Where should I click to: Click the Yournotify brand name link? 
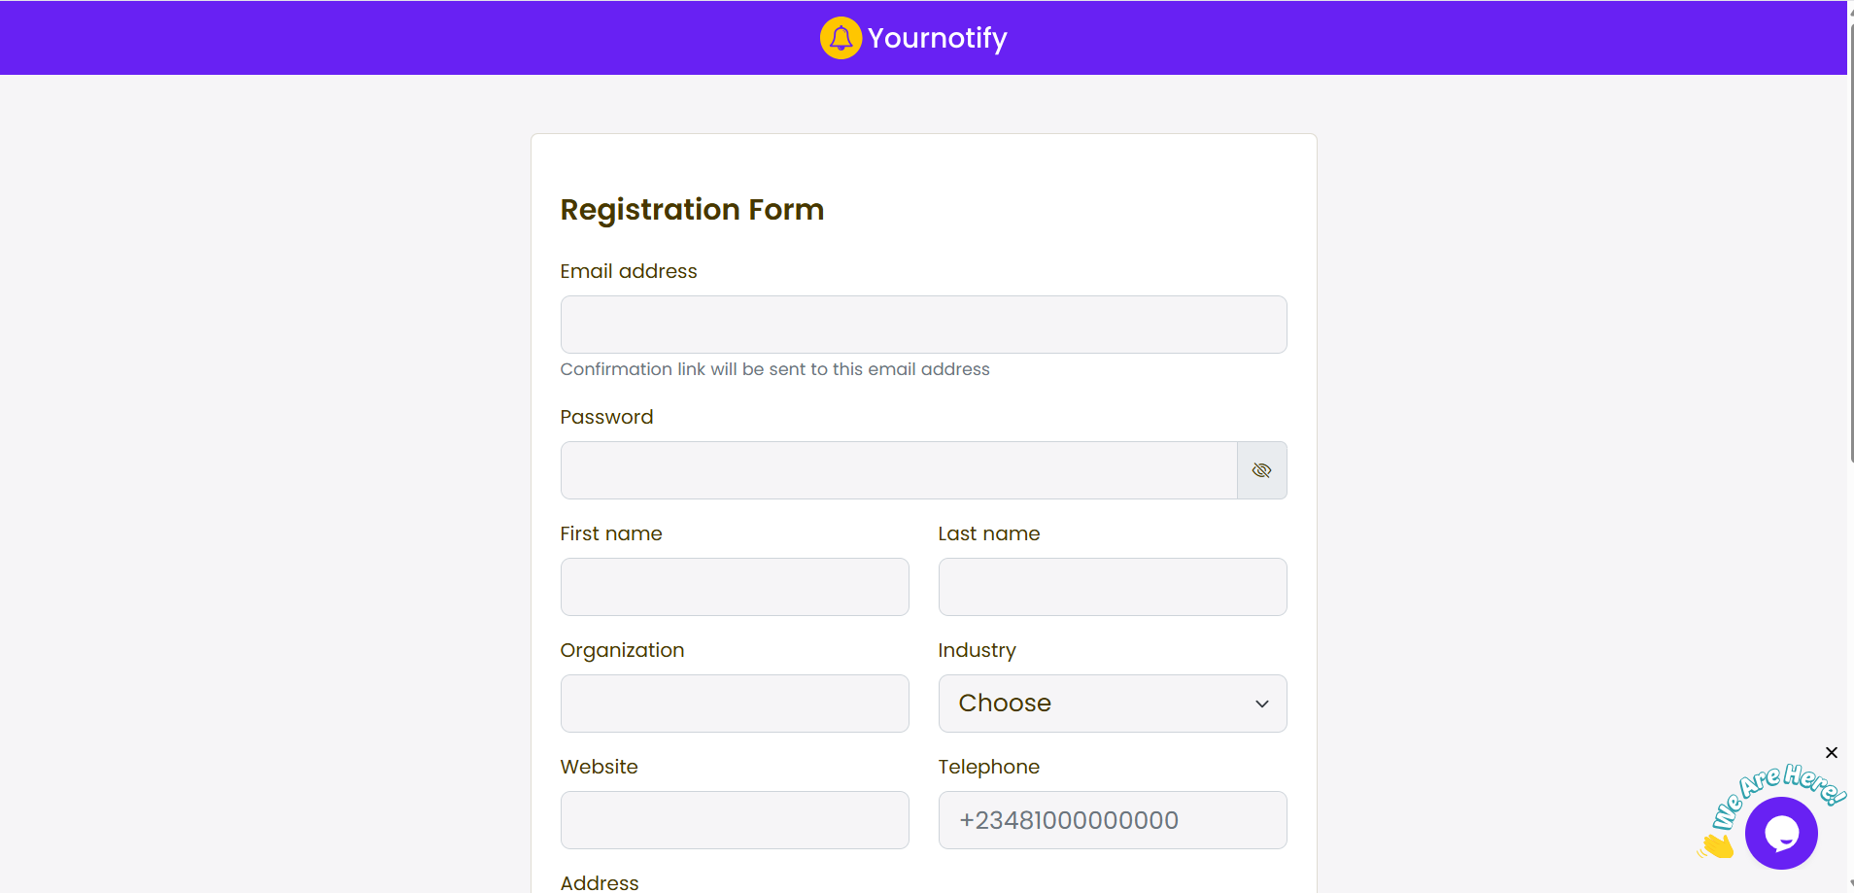pos(937,38)
